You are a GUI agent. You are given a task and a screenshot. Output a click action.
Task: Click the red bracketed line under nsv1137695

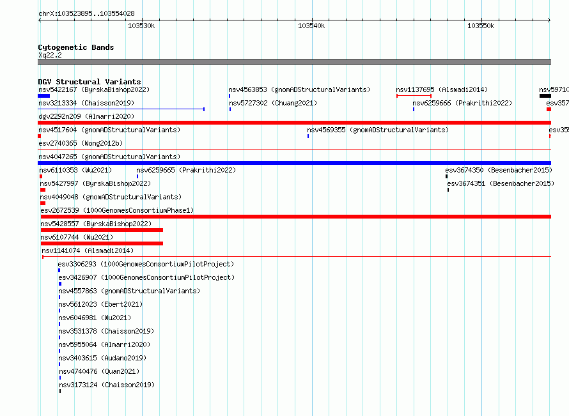(414, 96)
